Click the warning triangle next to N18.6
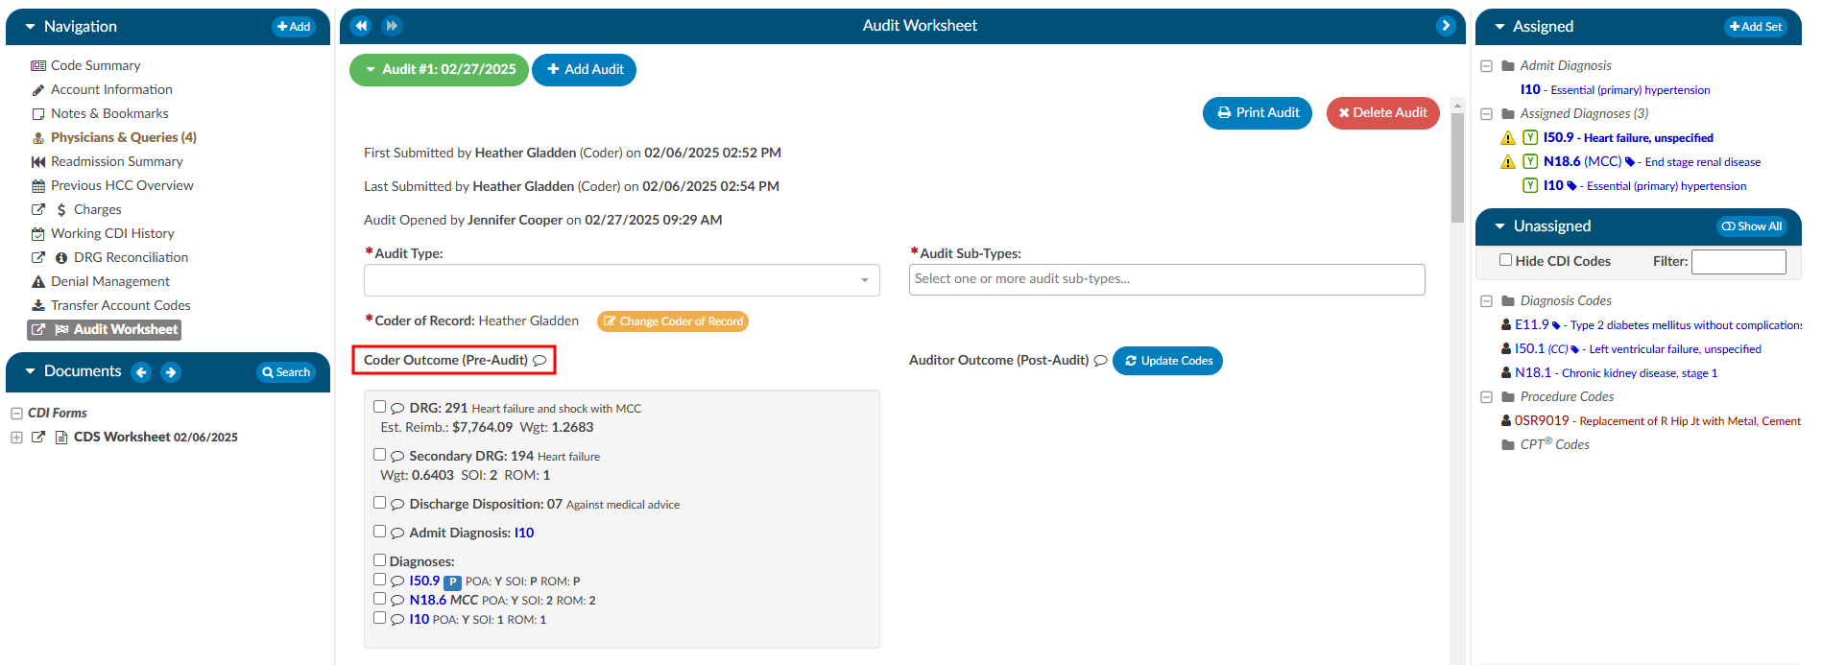 [x=1508, y=162]
